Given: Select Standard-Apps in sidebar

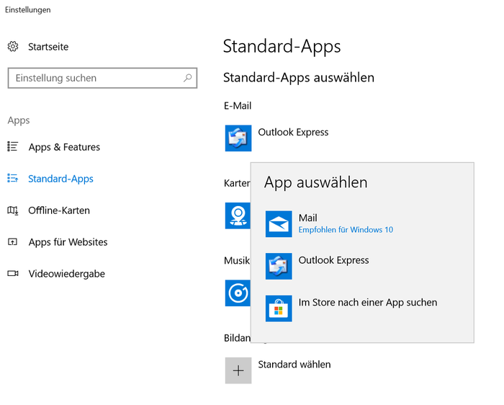Looking at the screenshot, I should click(60, 179).
